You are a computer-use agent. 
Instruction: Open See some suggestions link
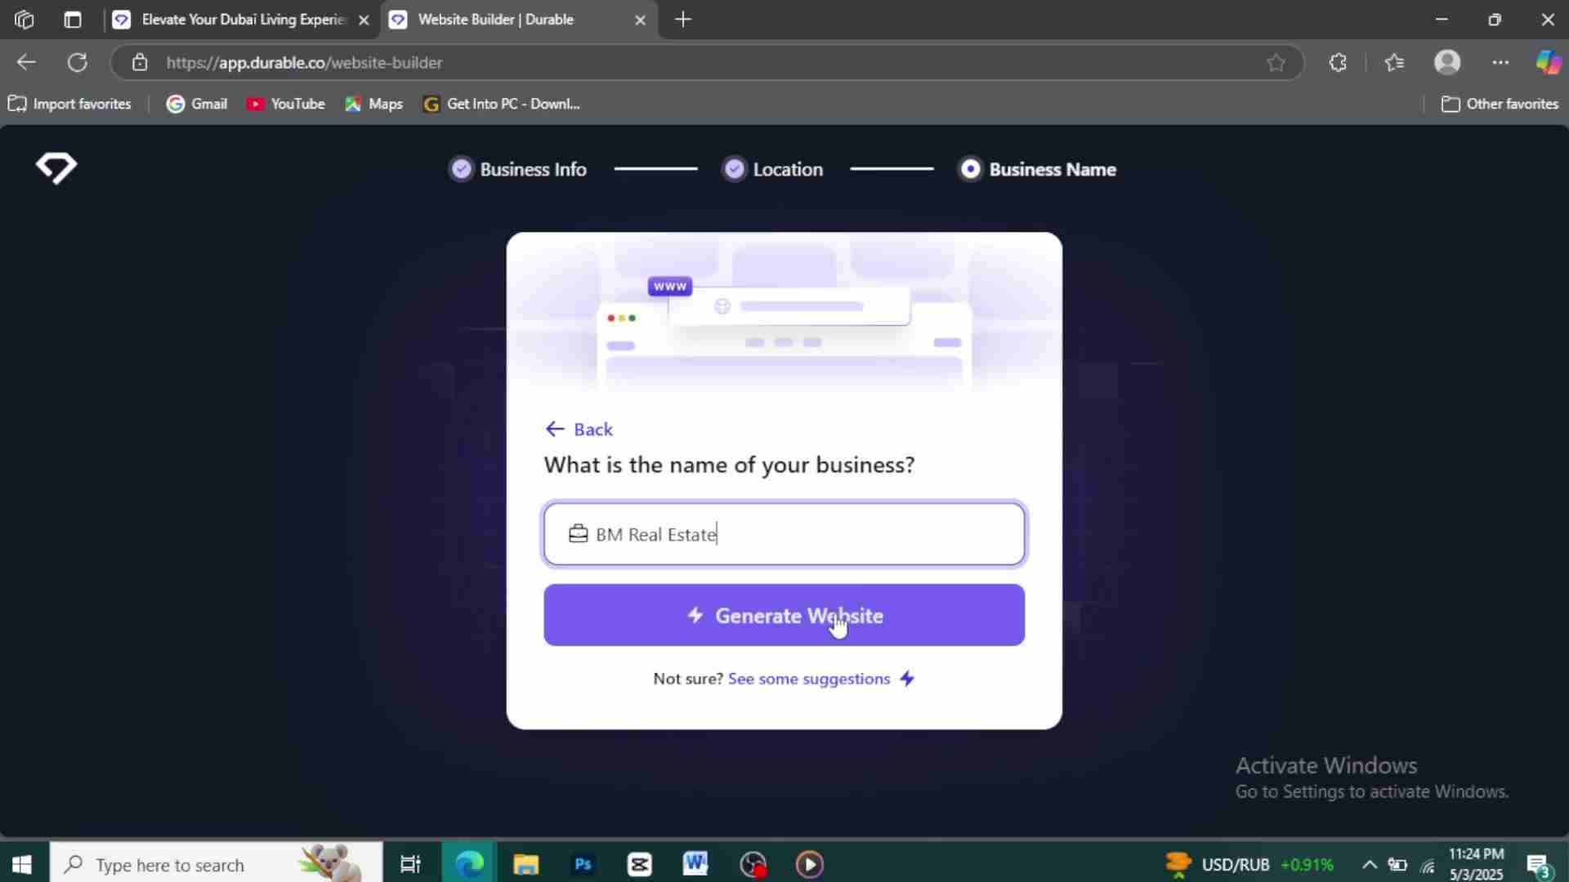809,679
